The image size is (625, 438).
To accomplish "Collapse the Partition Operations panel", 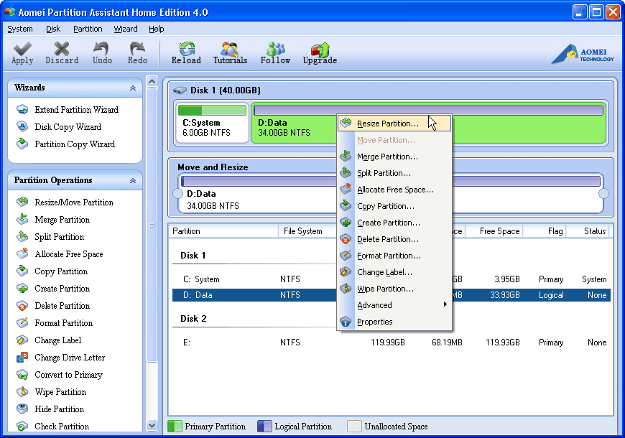I will click(x=132, y=181).
